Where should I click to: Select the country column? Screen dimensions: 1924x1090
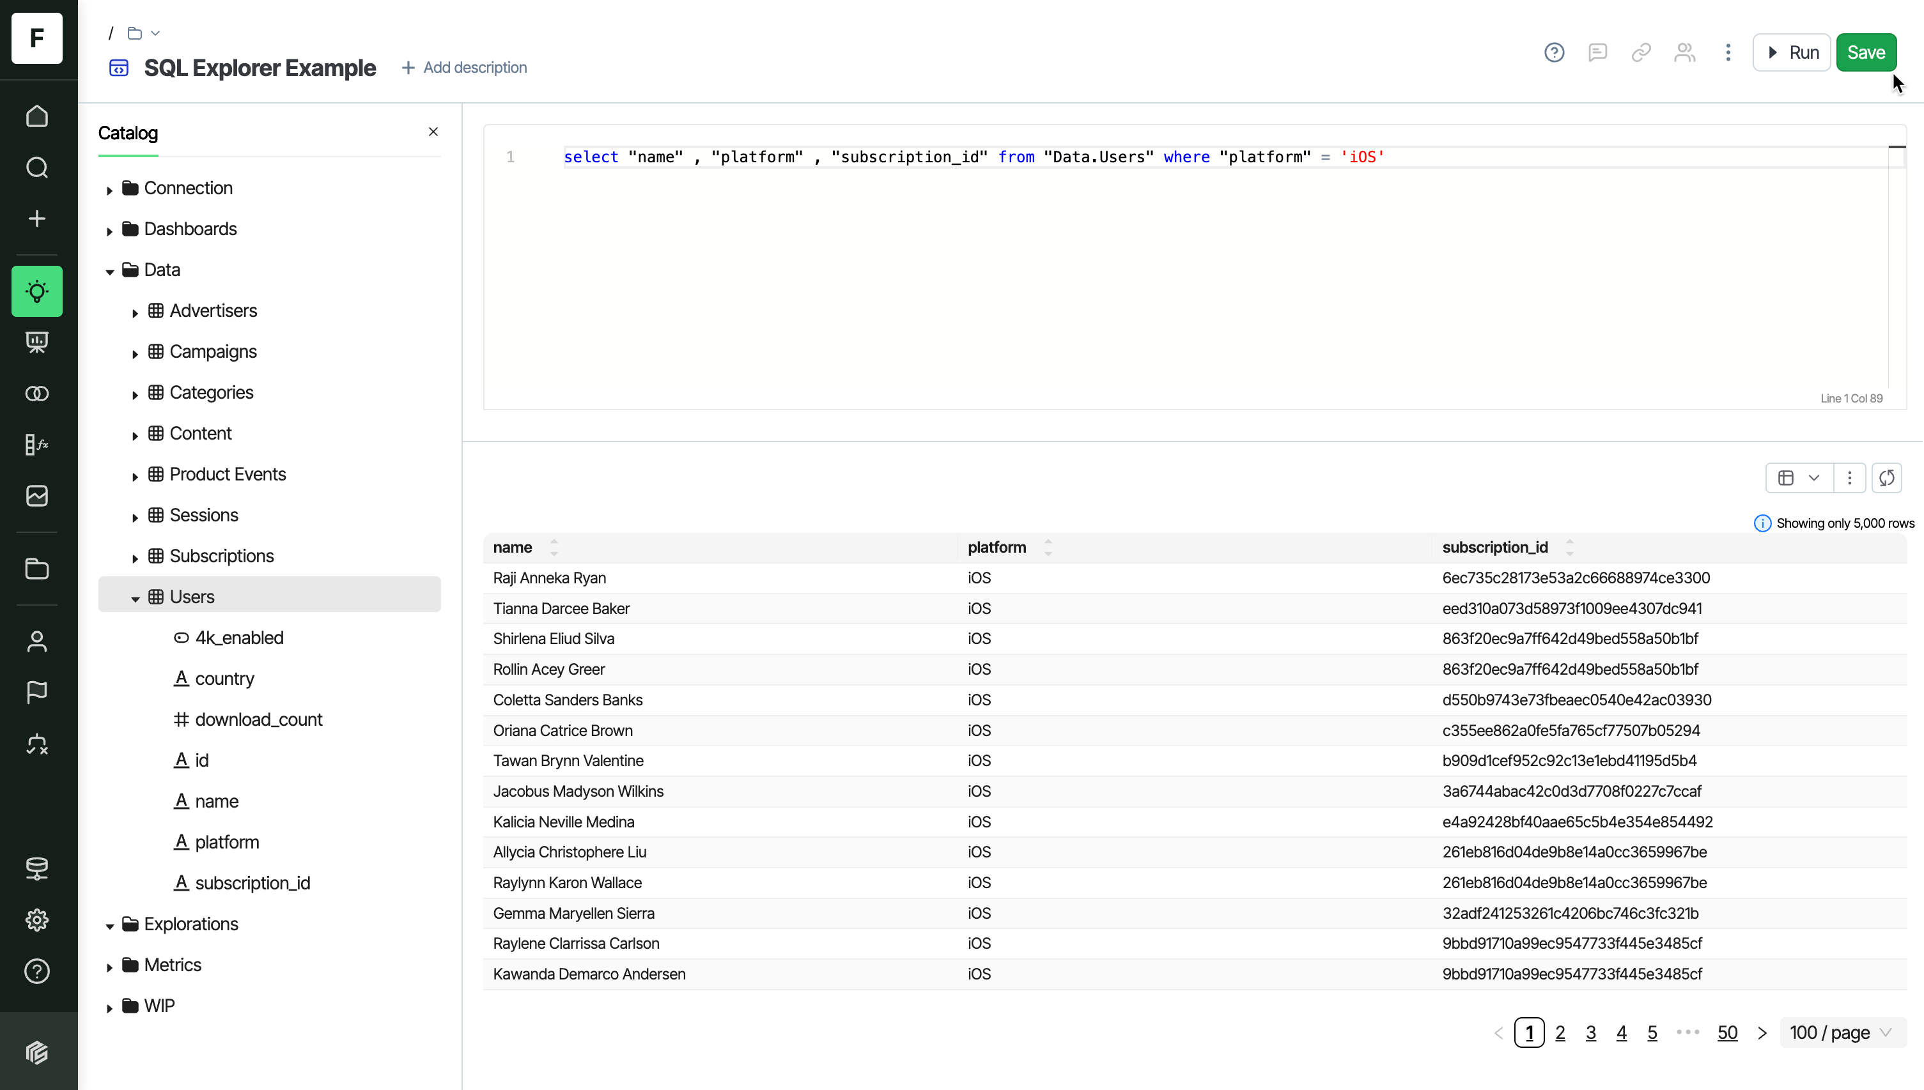(214, 679)
